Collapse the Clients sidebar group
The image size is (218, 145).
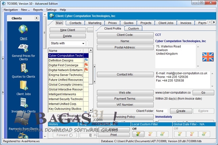pyautogui.click(x=36, y=18)
